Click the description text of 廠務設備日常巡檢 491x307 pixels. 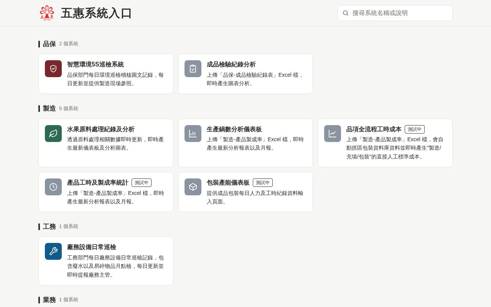pos(115,266)
